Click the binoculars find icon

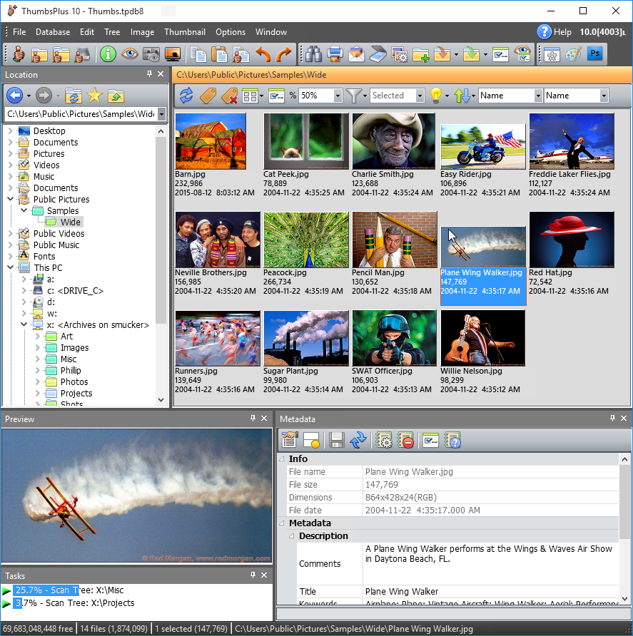[x=312, y=54]
